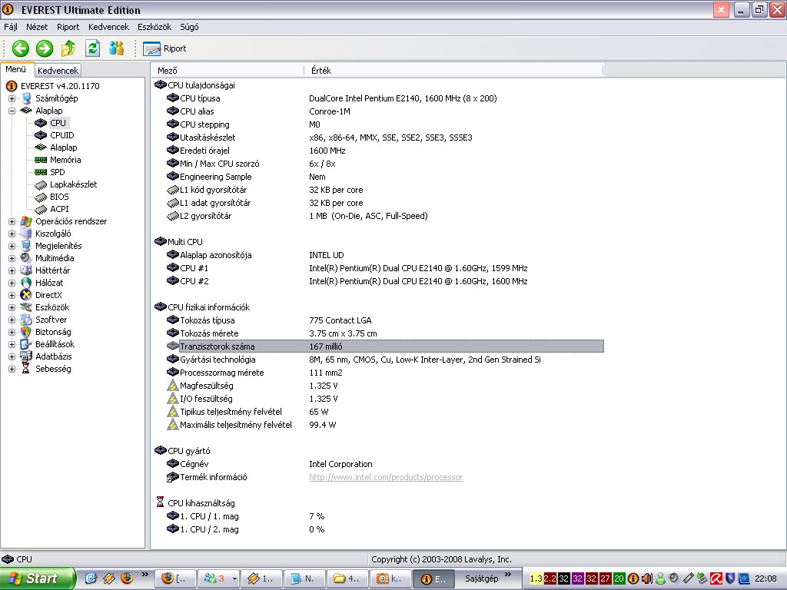Refresh the page using the refresh toolbar icon
The height and width of the screenshot is (590, 787).
pos(92,48)
